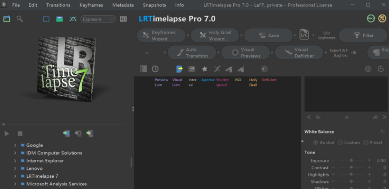The height and width of the screenshot is (189, 389).
Task: Open the Metadata menu
Action: tap(123, 5)
